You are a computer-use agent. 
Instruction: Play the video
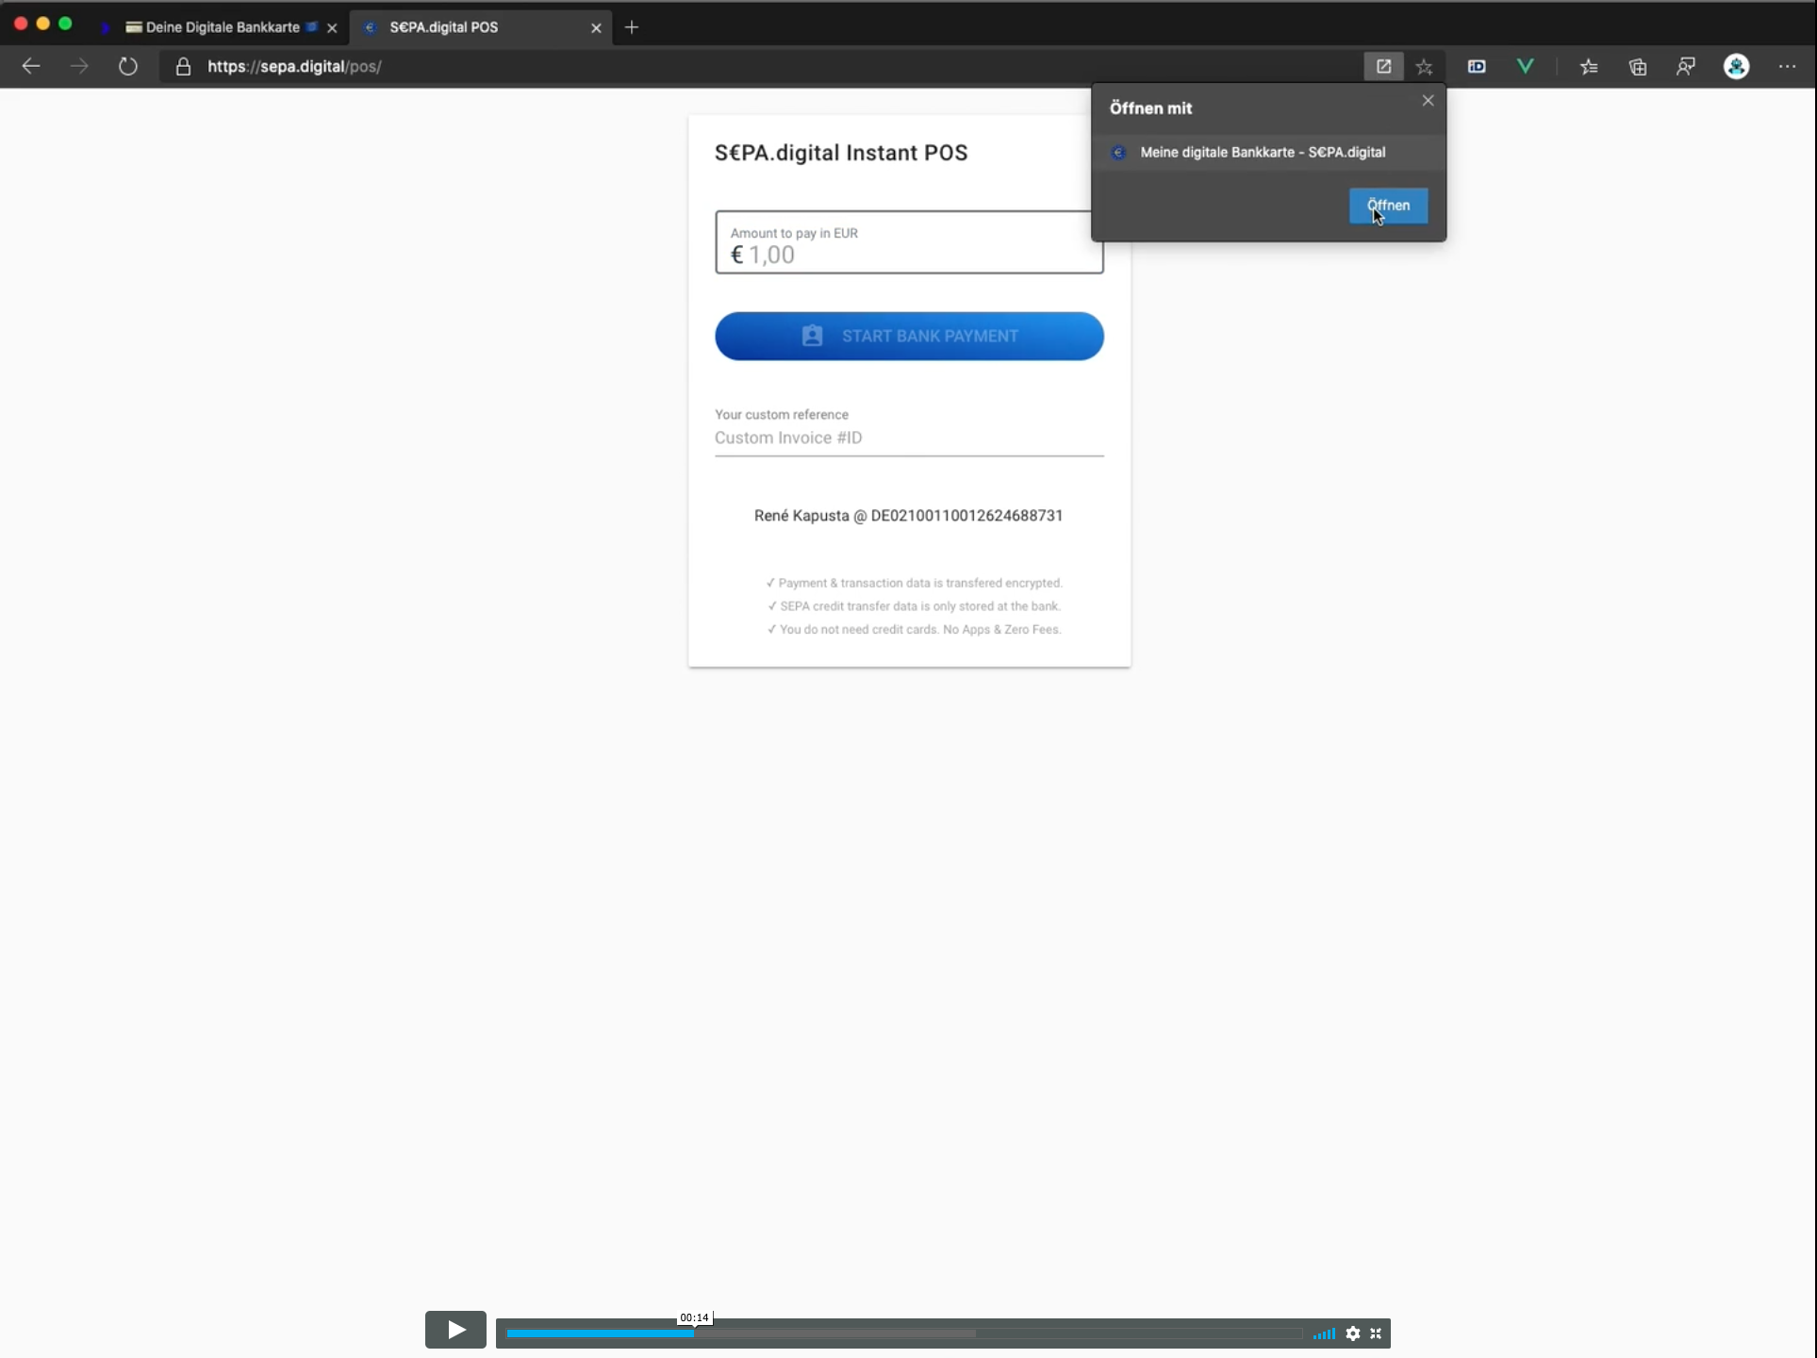click(x=455, y=1330)
